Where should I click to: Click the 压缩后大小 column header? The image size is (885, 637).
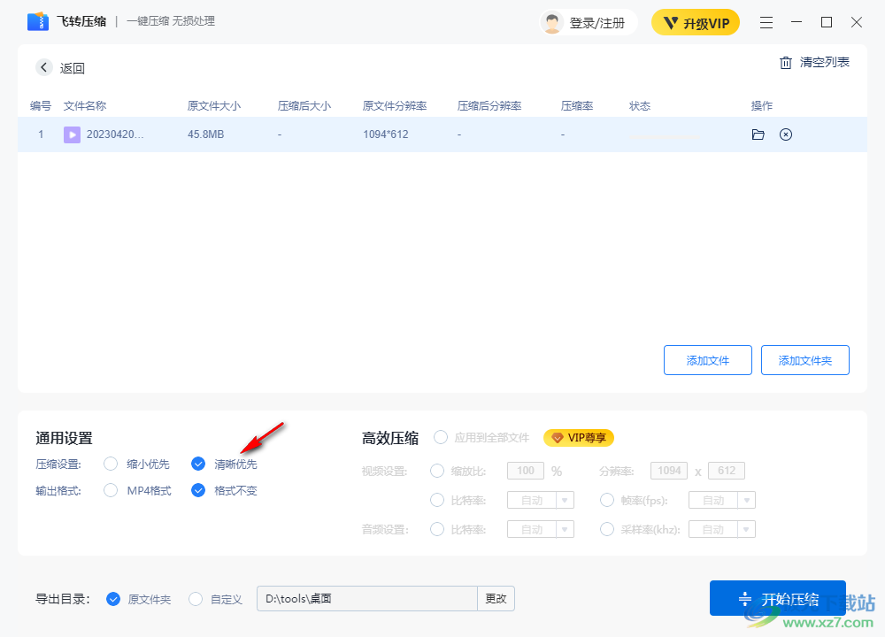(x=304, y=106)
